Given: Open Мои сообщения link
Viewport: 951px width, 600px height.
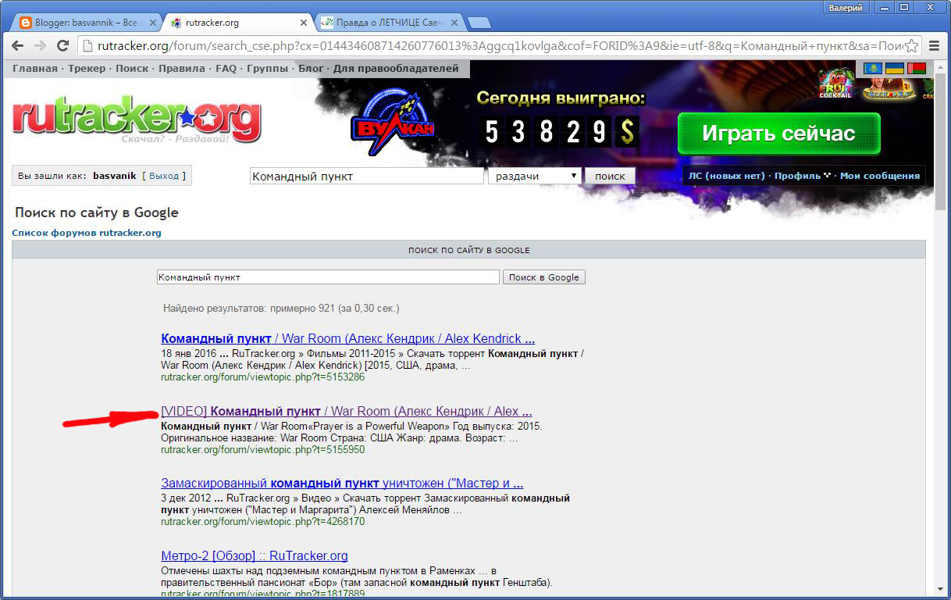Looking at the screenshot, I should (880, 176).
